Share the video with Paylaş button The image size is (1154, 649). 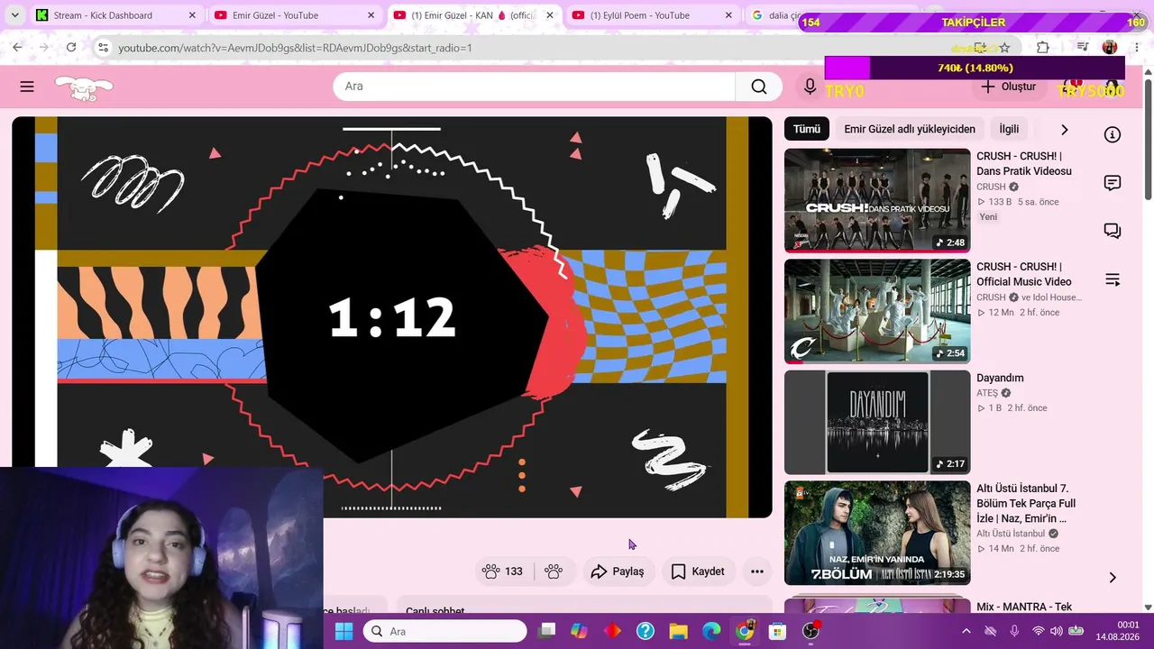click(x=618, y=571)
